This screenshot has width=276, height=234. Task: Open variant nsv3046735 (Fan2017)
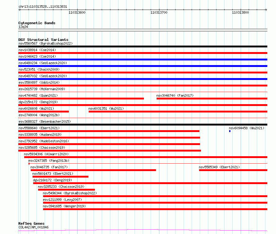(x=49, y=167)
